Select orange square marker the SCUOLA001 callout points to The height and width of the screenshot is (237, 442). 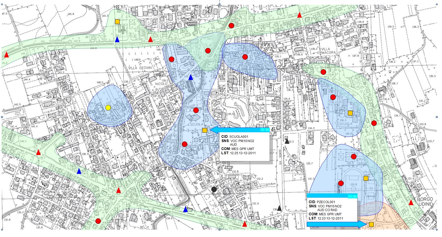click(x=205, y=130)
